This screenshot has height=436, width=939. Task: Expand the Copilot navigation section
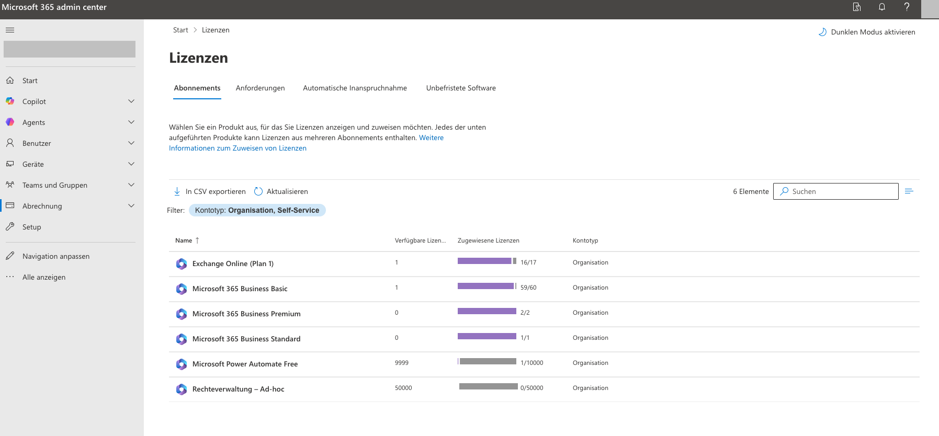click(131, 101)
